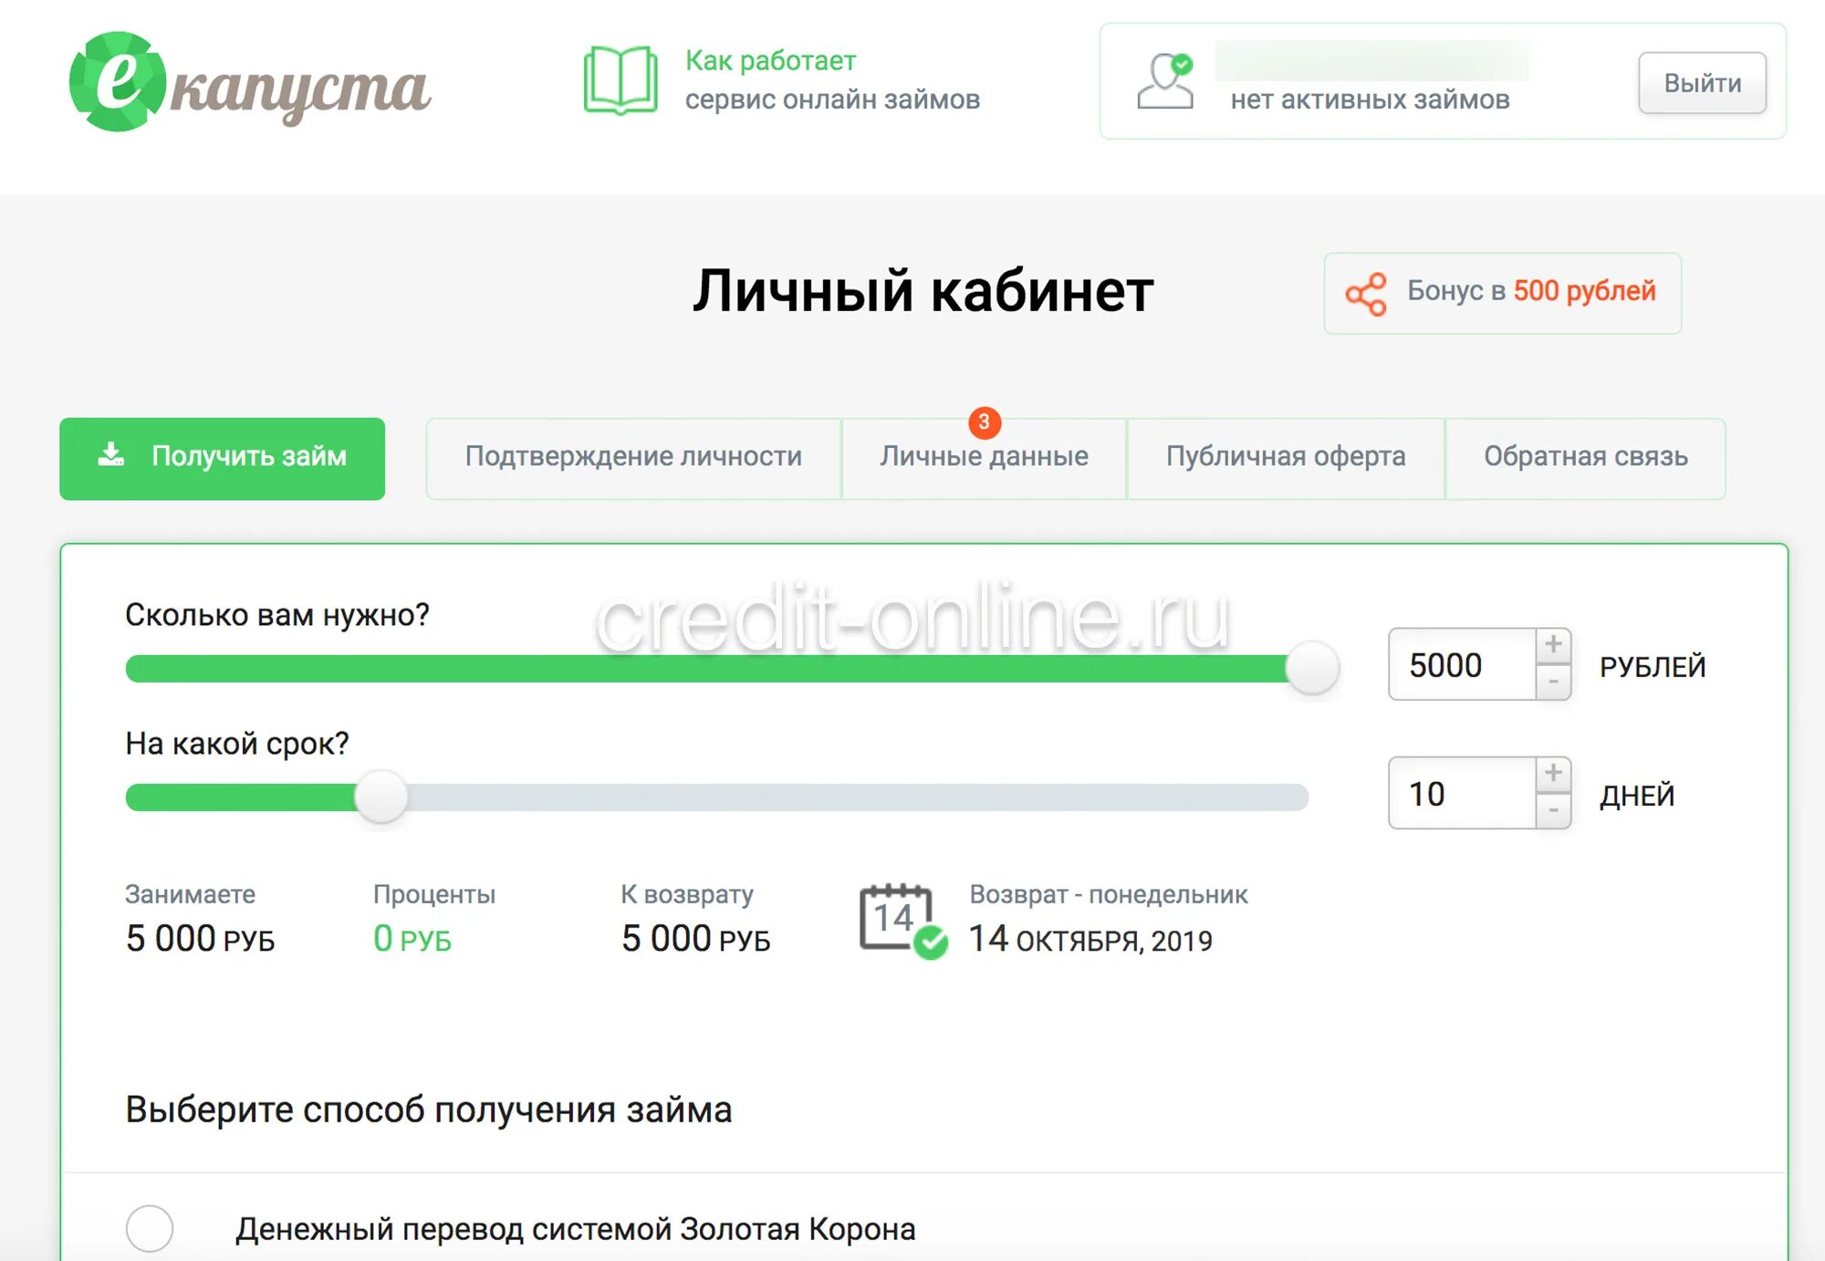Click the calendar icon showing 14
This screenshot has height=1261, width=1825.
[902, 922]
